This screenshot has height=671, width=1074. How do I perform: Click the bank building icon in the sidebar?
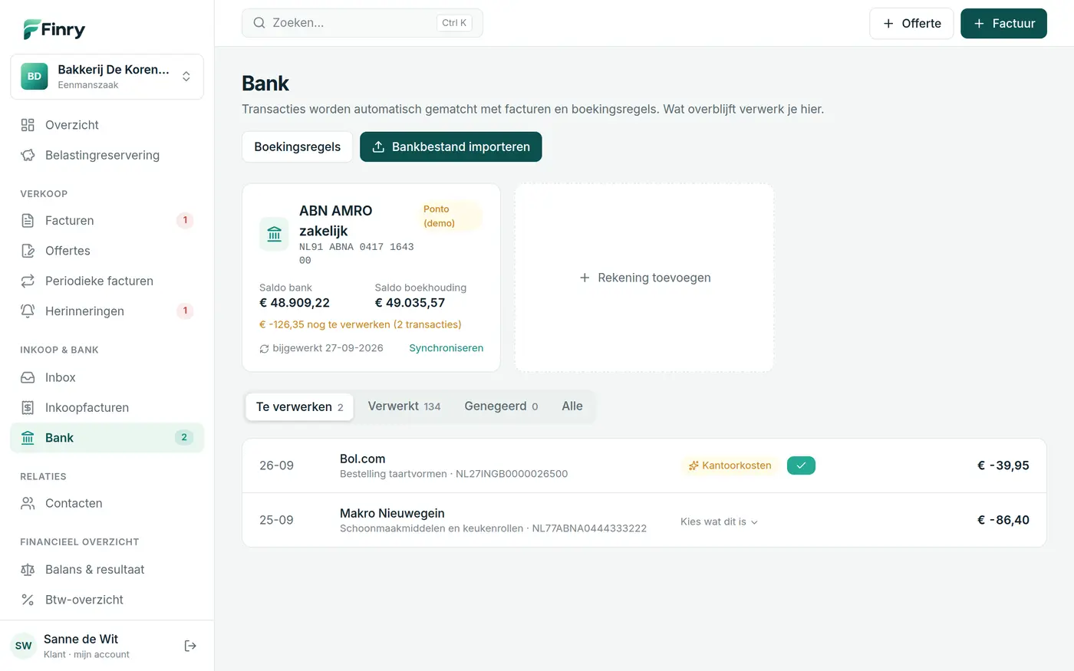pyautogui.click(x=28, y=438)
